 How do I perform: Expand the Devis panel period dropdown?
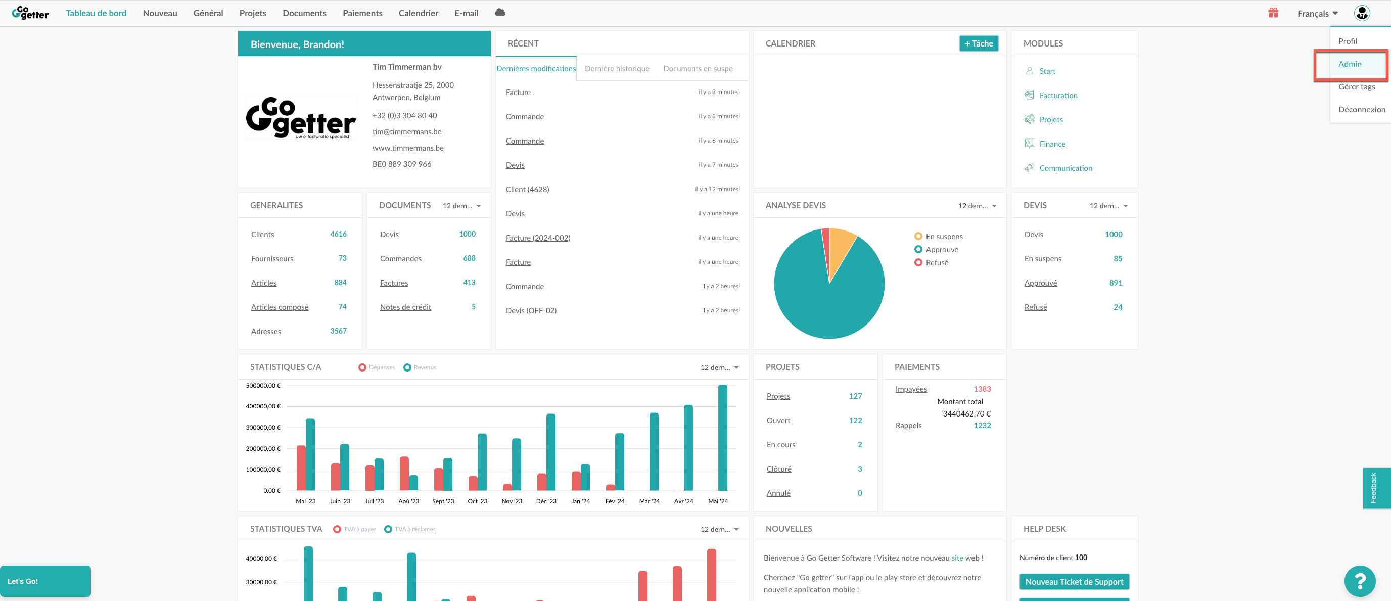point(1108,206)
